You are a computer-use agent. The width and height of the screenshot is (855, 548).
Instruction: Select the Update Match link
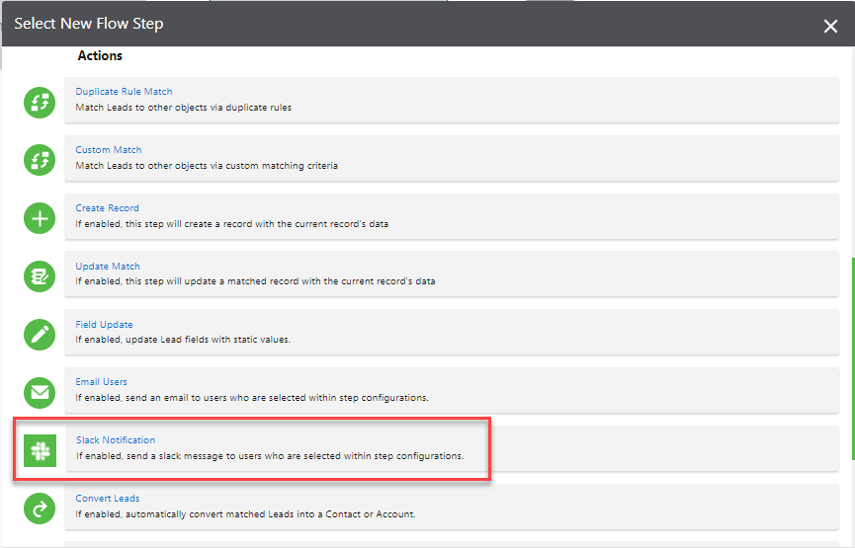pos(108,267)
